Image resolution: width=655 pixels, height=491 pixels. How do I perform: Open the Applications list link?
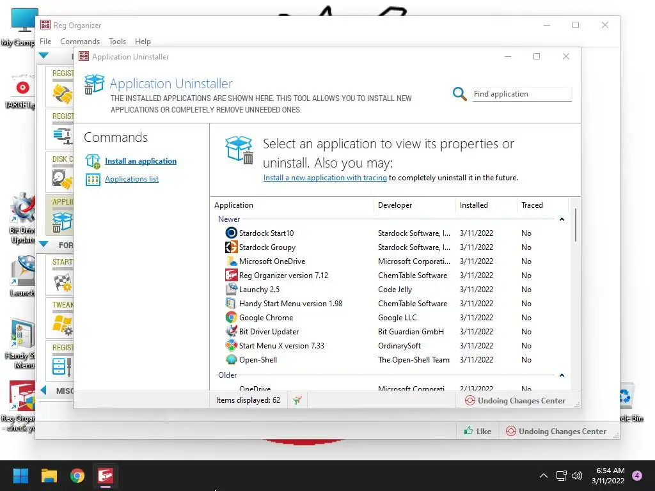pyautogui.click(x=132, y=179)
